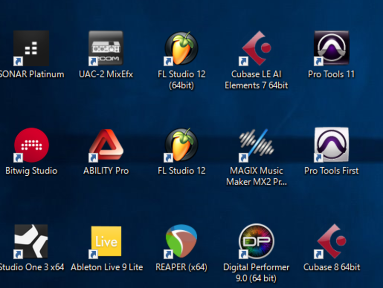383x288 pixels.
Task: Click the "Cubase 8 64bit" label text
Action: (x=332, y=267)
